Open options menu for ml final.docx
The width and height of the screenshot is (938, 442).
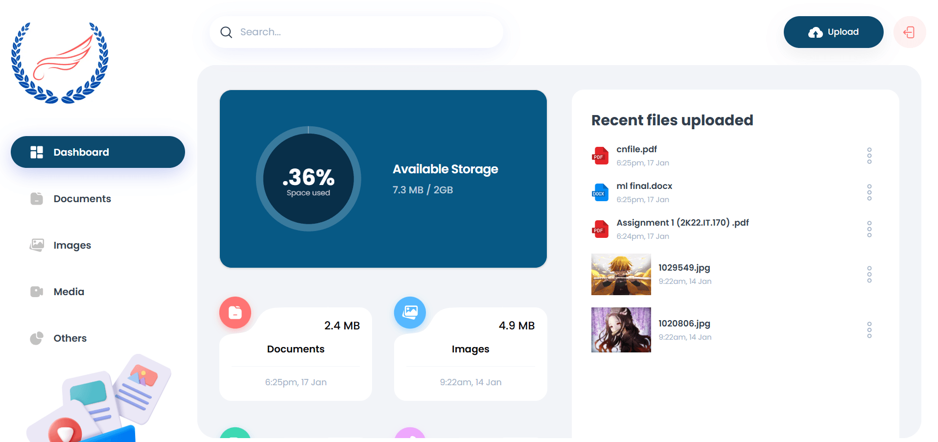(x=869, y=192)
